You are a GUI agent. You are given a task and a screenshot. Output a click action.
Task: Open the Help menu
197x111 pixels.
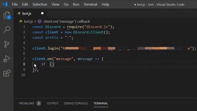[105, 4]
